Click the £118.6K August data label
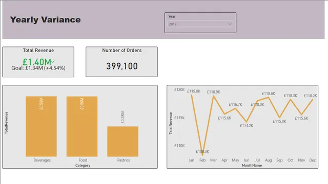 [269, 94]
